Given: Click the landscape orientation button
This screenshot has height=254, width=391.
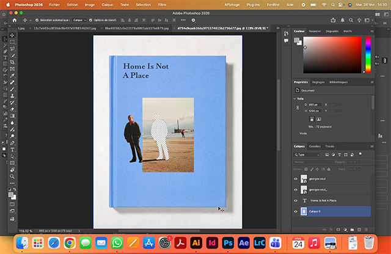Looking at the screenshot, I should (318, 119).
